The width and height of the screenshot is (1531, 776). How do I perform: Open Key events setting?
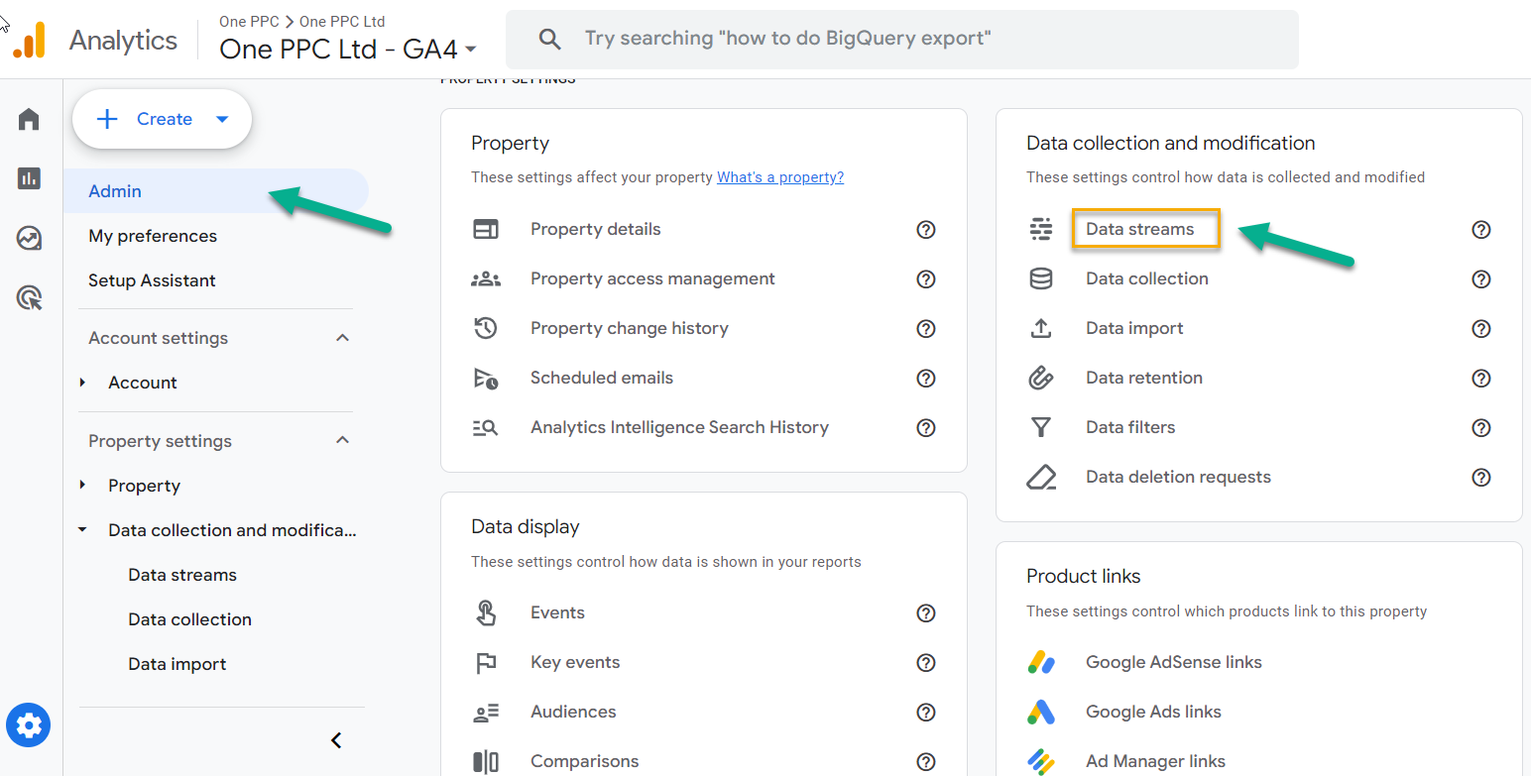click(575, 662)
